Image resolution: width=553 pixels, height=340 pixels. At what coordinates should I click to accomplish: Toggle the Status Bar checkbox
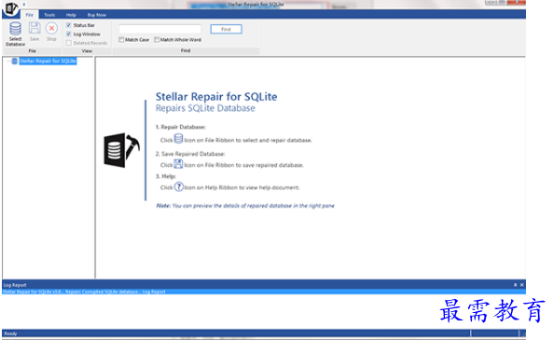tap(69, 25)
